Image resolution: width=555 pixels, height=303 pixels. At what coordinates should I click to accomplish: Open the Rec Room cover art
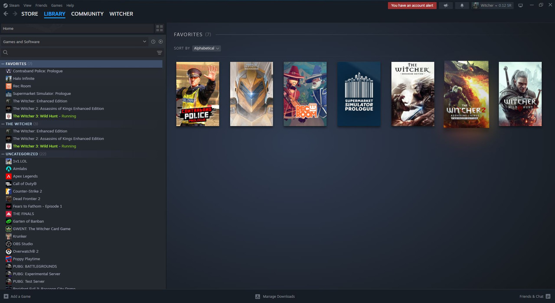point(305,94)
